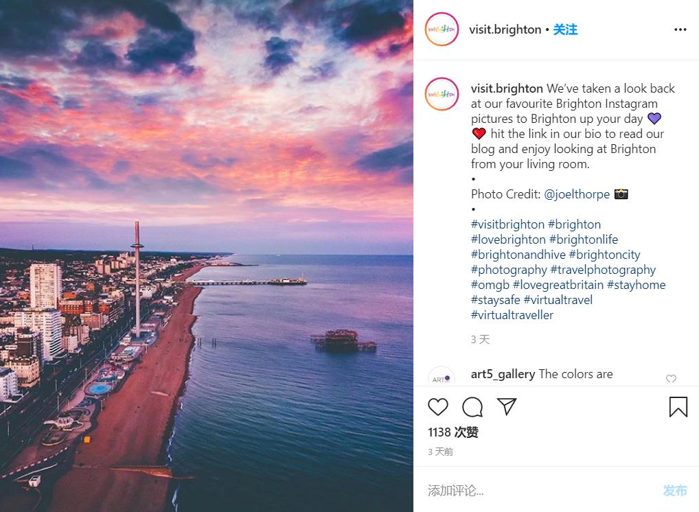The width and height of the screenshot is (699, 512).
Task: Click visit.brighton avatar beside the caption
Action: tap(442, 94)
